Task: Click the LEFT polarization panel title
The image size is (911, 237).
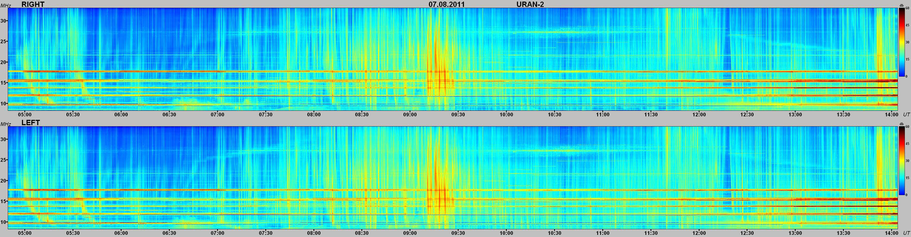Action: pos(31,123)
